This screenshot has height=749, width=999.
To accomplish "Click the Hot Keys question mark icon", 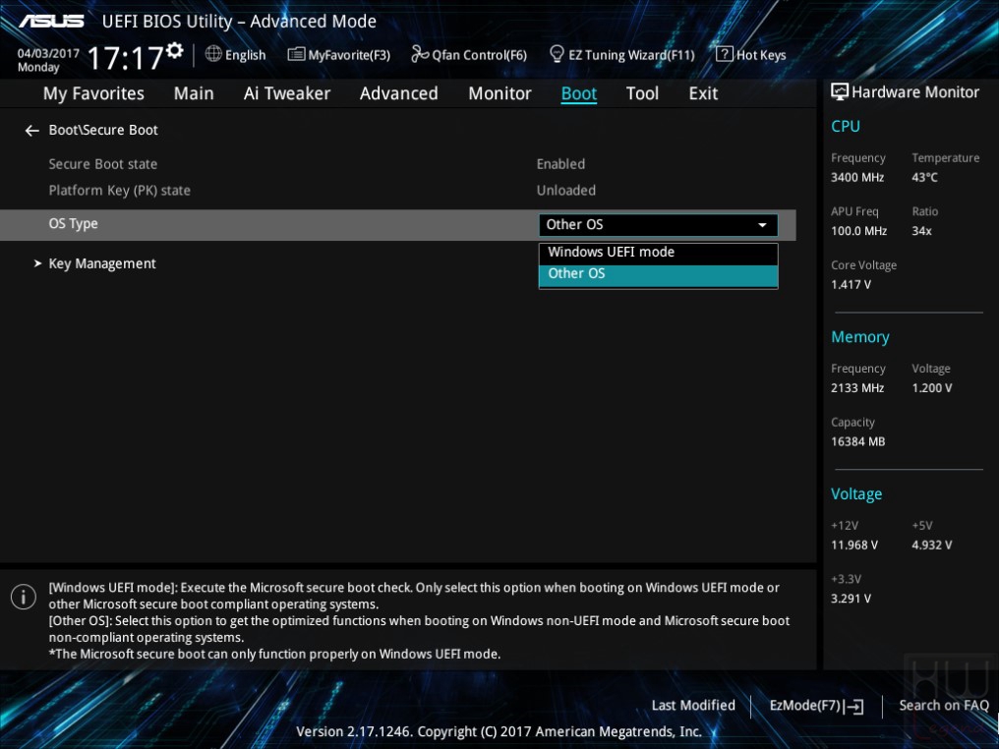I will pyautogui.click(x=725, y=54).
